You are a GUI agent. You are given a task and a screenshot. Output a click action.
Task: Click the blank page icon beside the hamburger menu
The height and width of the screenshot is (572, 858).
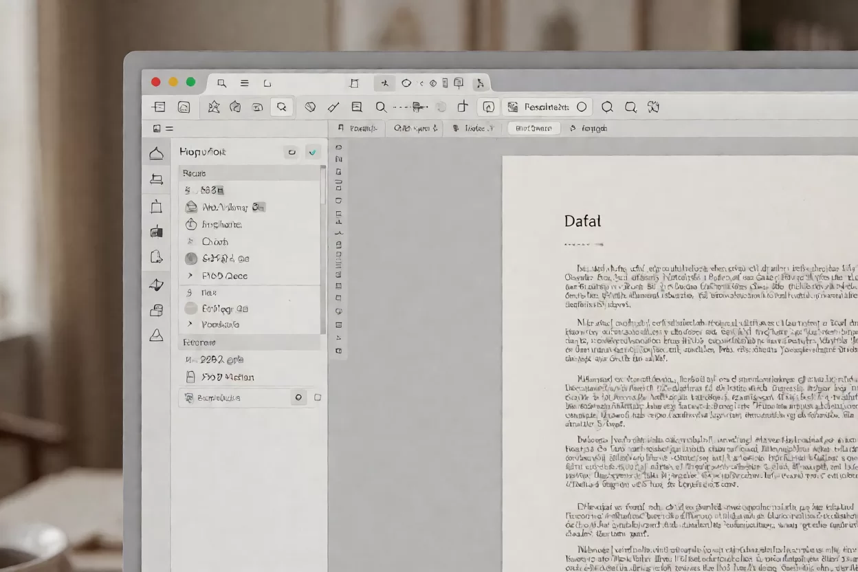click(267, 83)
